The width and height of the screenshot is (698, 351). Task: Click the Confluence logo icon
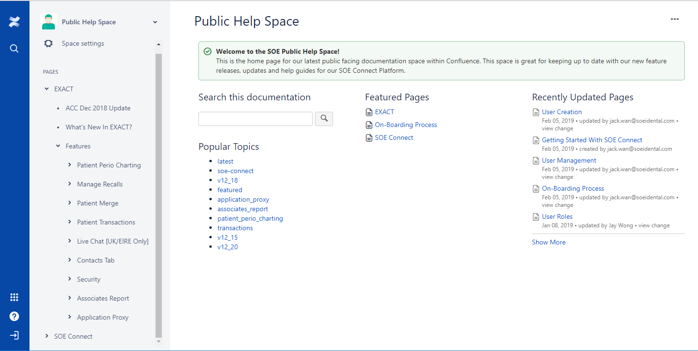[x=14, y=22]
